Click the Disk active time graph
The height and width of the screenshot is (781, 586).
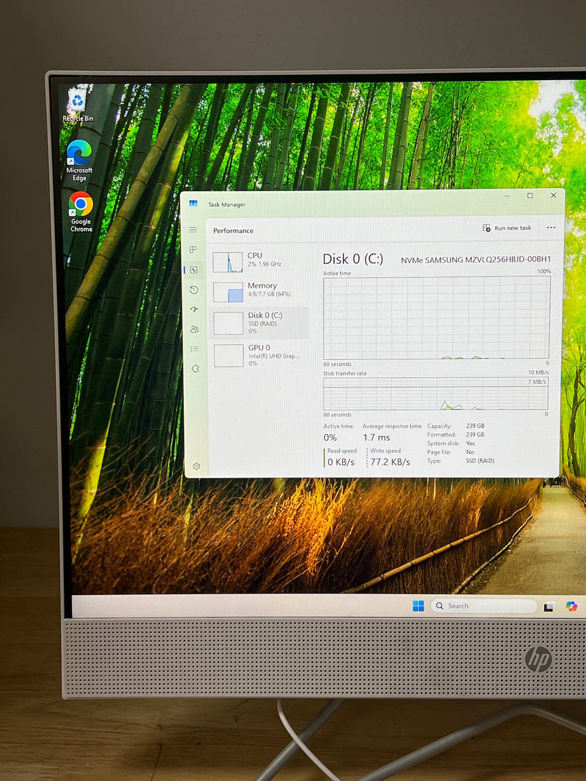[437, 318]
